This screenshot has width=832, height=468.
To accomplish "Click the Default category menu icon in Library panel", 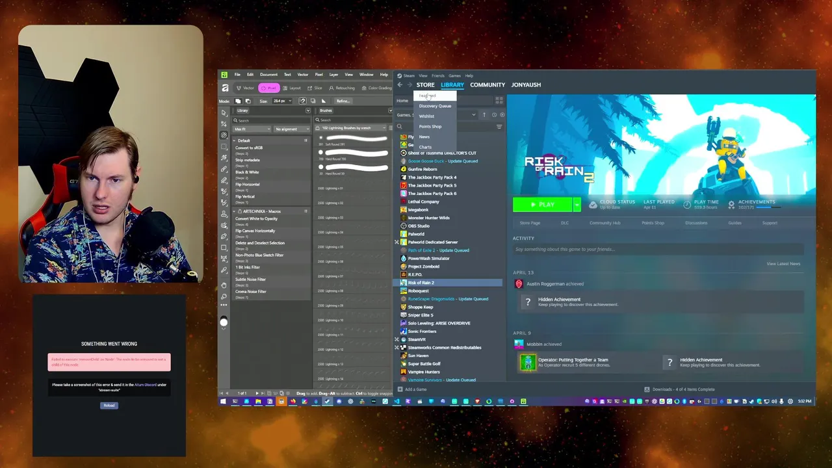I will (x=305, y=140).
